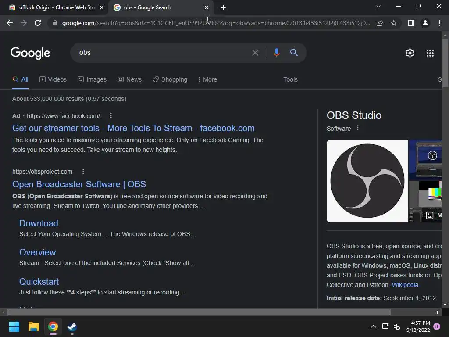Click the Google logo
Viewport: 449px width, 337px height.
click(30, 53)
